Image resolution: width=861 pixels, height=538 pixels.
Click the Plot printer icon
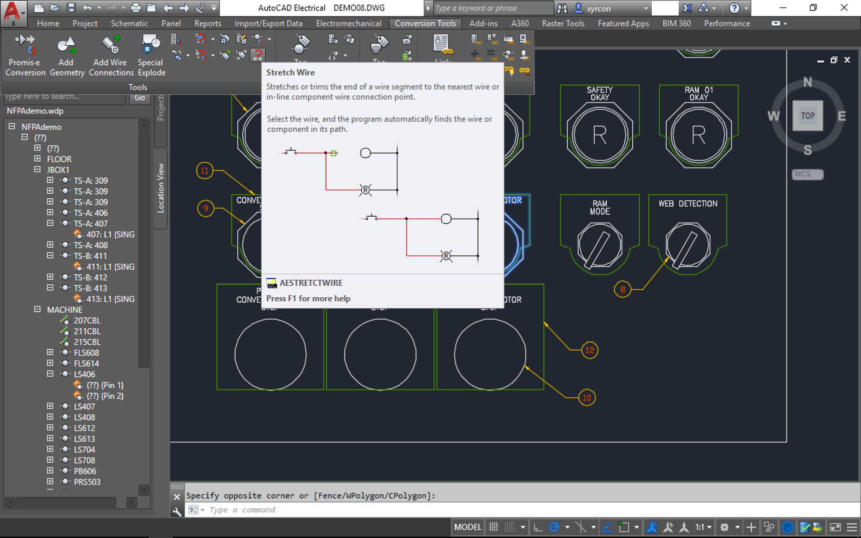click(136, 8)
